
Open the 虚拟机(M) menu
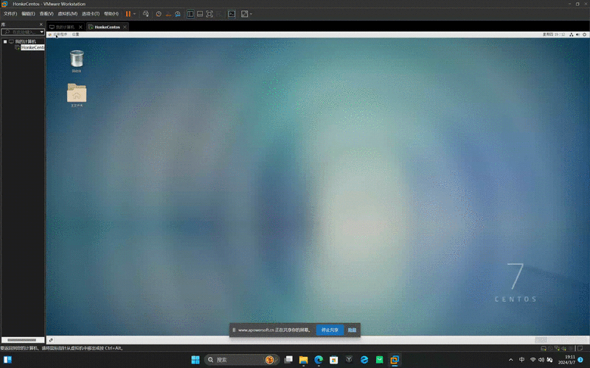click(67, 14)
